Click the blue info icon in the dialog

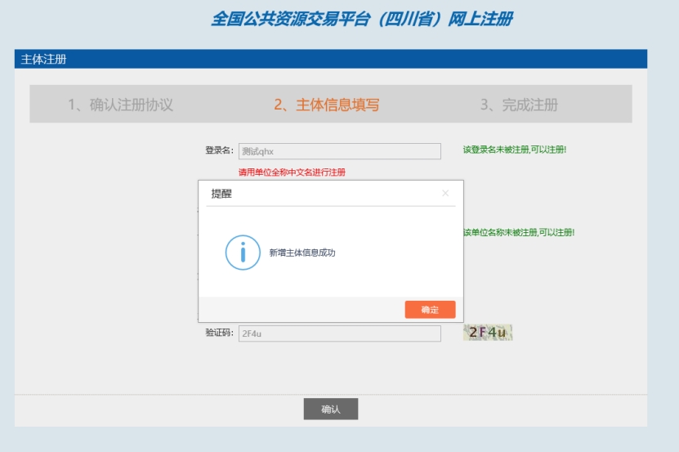(243, 253)
